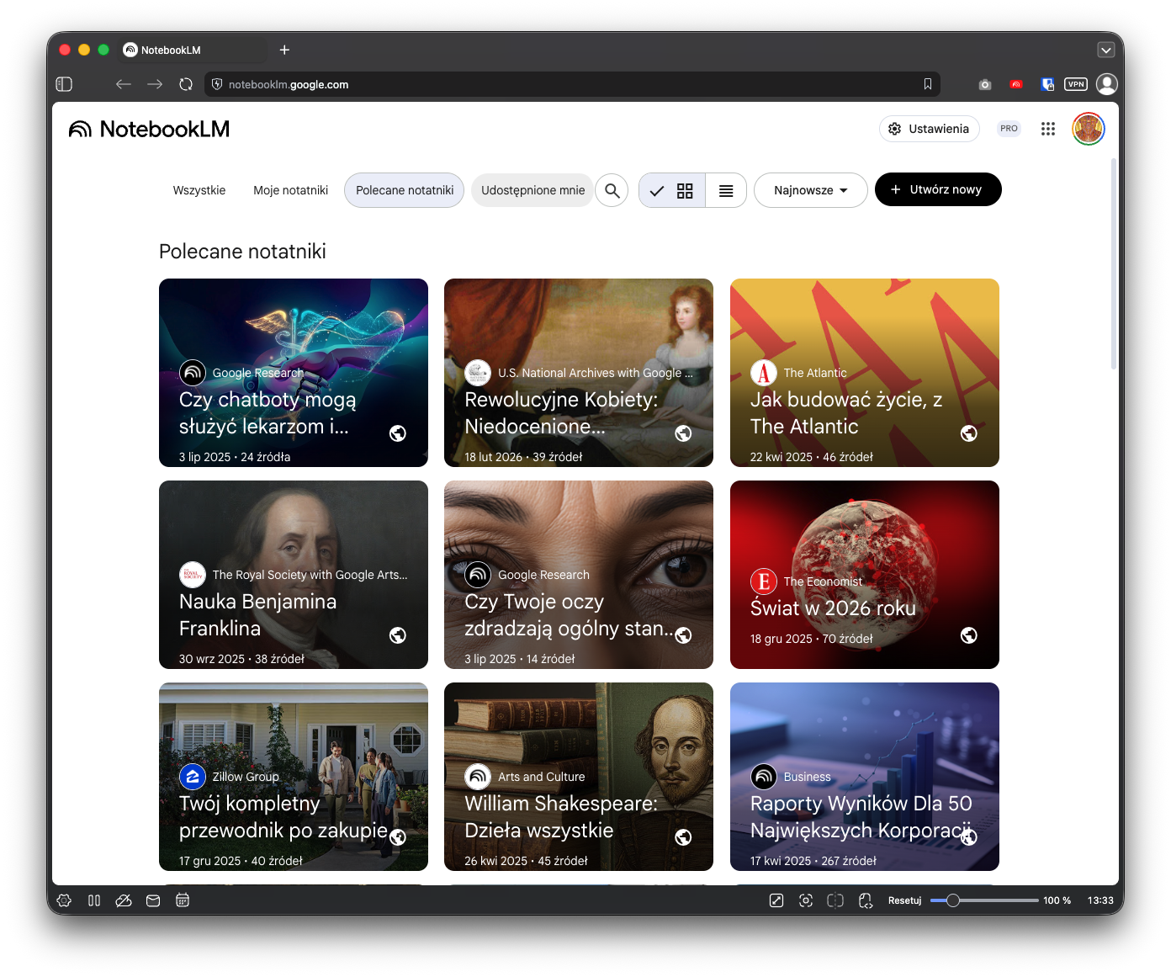This screenshot has height=977, width=1171.
Task: Click the Business publisher icon
Action: point(763,777)
